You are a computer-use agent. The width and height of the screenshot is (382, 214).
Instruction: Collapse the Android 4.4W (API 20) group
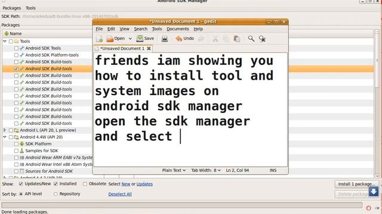point(5,137)
